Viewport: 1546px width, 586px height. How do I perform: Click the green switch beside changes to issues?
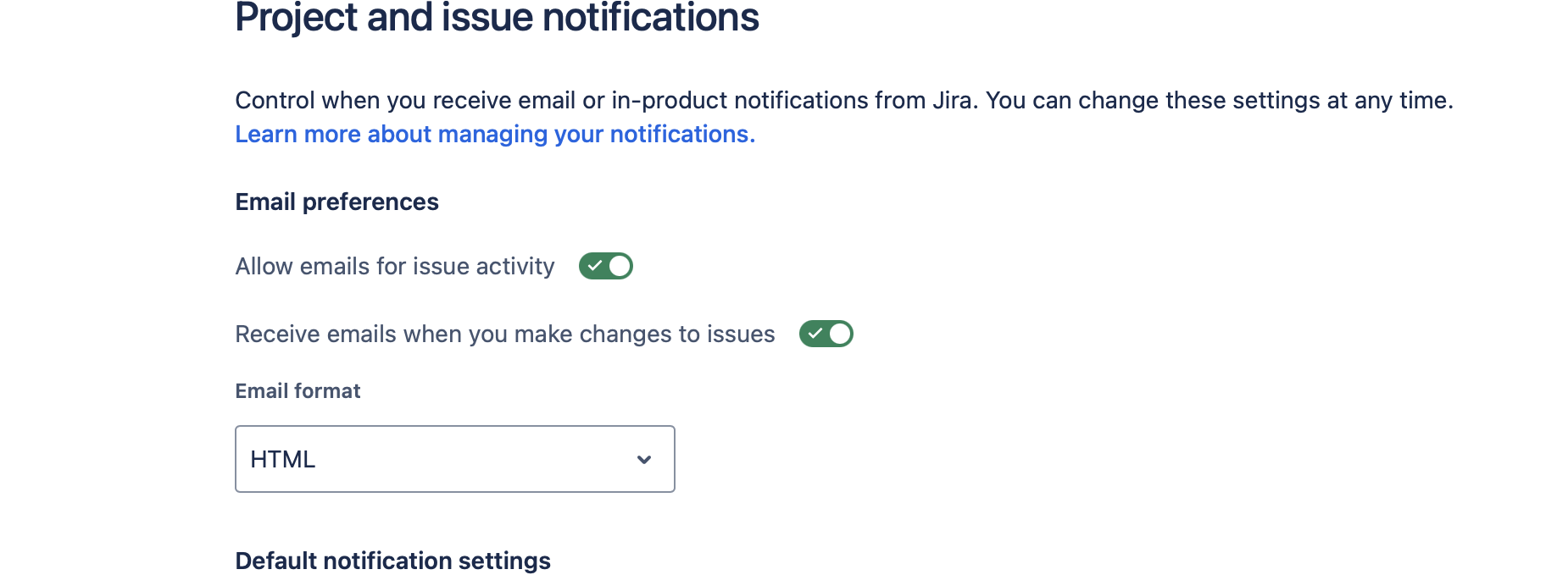[x=826, y=334]
